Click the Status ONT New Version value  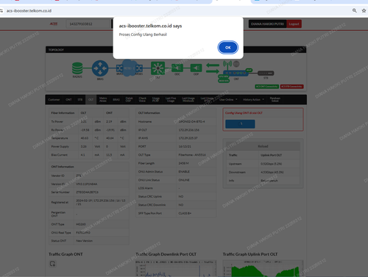pos(84,241)
